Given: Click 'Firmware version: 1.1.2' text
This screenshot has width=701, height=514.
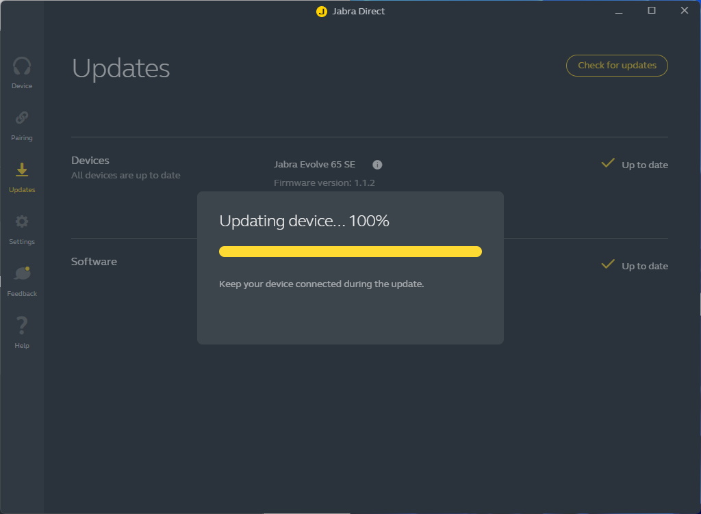Looking at the screenshot, I should [x=324, y=183].
